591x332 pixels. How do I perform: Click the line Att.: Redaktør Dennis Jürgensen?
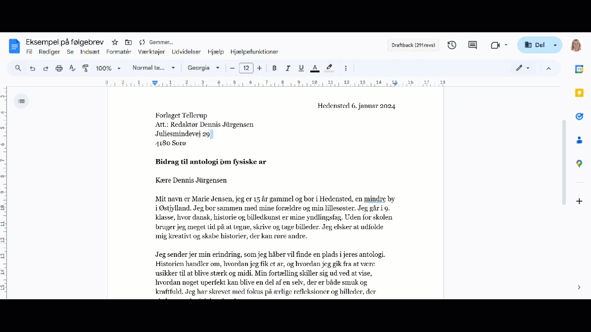pos(205,125)
